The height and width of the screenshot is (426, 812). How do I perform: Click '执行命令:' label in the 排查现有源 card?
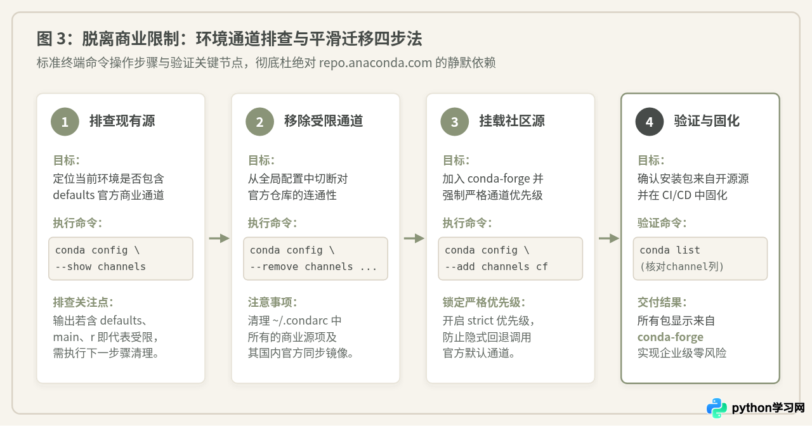point(77,223)
